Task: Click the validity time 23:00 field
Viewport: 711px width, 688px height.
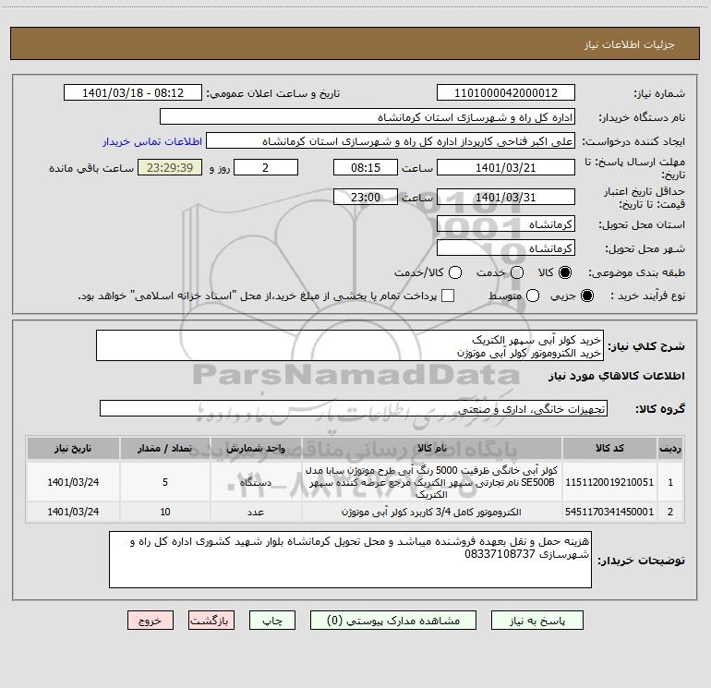Action: pyautogui.click(x=366, y=197)
